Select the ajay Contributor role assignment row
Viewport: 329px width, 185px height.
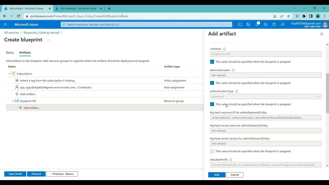(105, 87)
